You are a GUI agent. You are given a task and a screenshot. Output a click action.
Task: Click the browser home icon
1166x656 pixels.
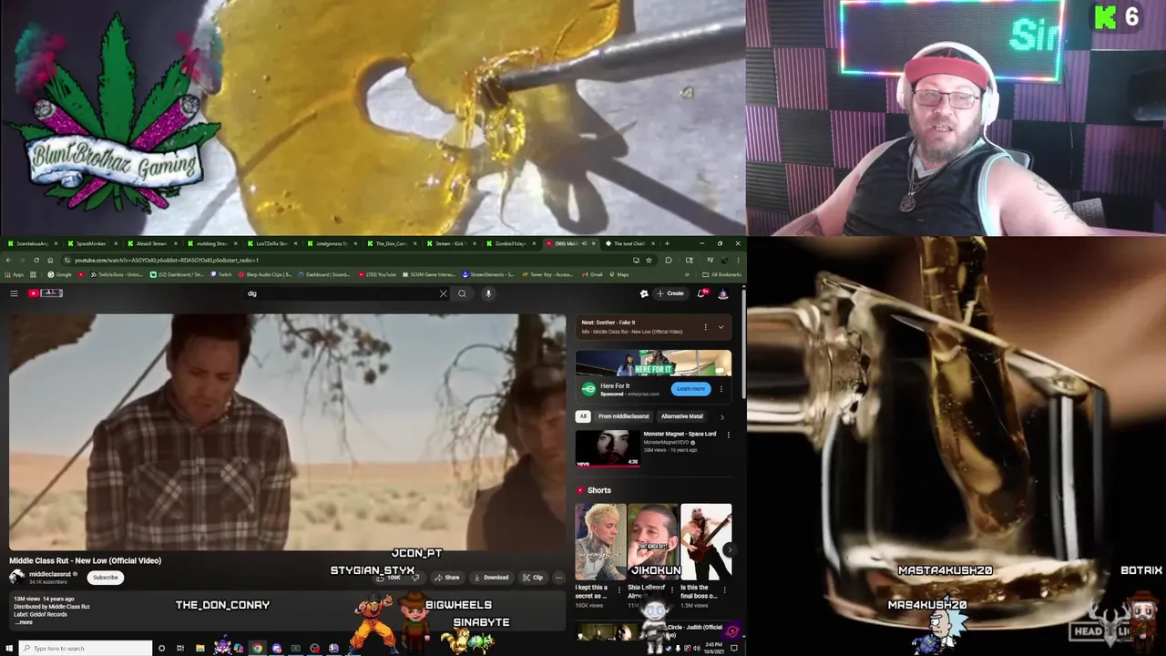tap(50, 260)
